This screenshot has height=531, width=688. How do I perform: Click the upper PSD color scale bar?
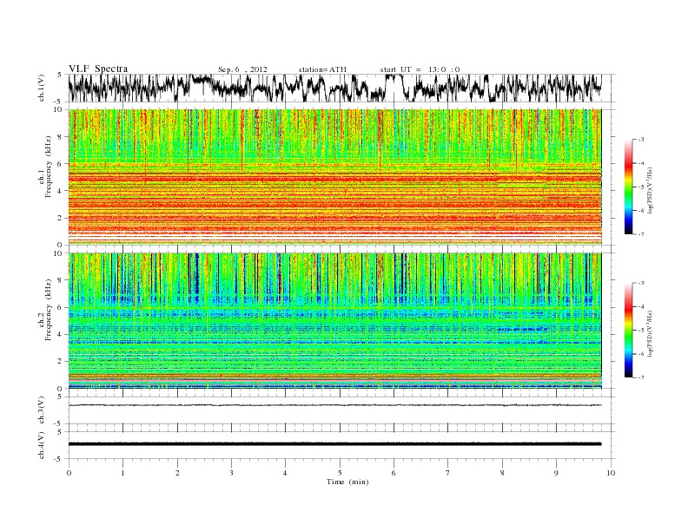tap(628, 187)
